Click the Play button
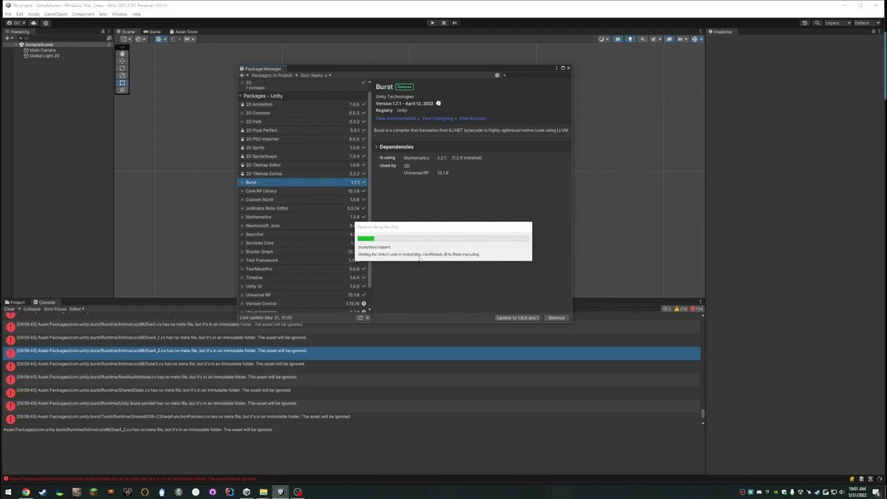Screen dimensions: 887x499 pos(432,23)
